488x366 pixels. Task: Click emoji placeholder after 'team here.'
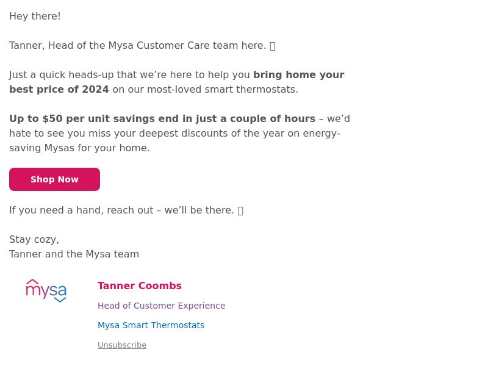click(x=272, y=46)
